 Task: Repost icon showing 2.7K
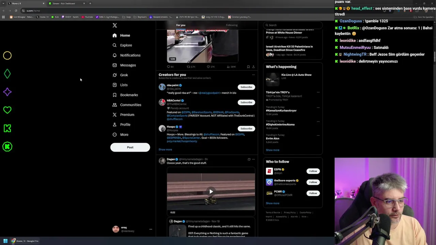point(188,67)
